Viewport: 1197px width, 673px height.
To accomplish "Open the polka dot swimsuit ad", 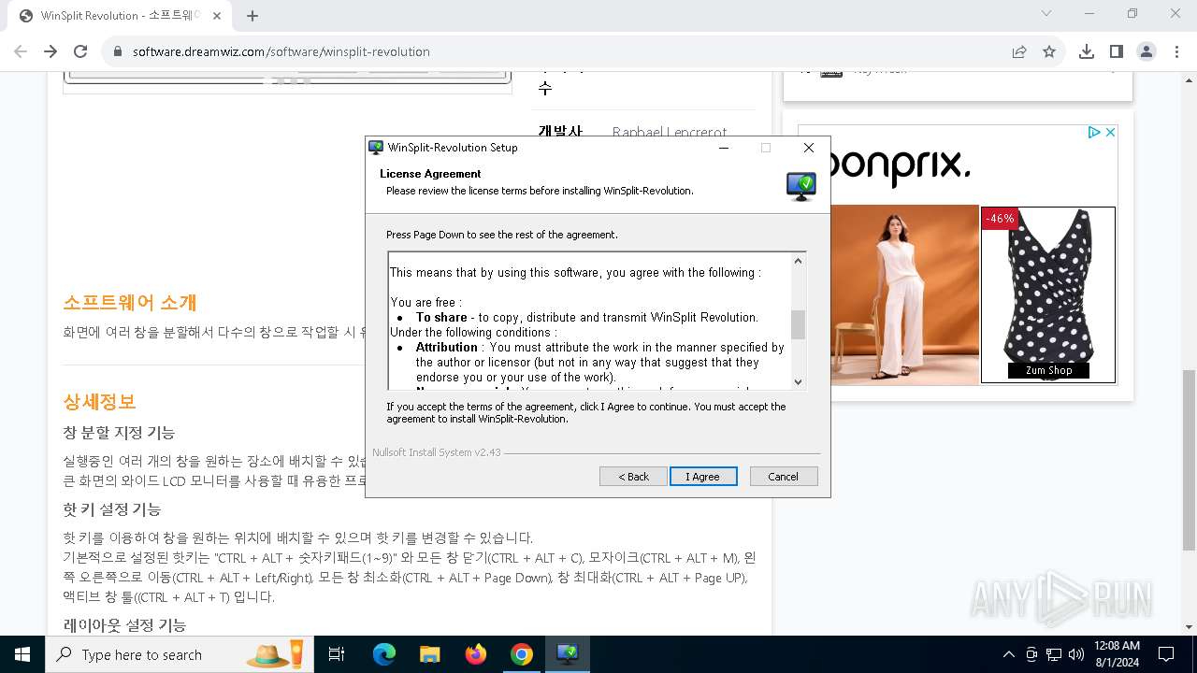I will pos(1048,294).
